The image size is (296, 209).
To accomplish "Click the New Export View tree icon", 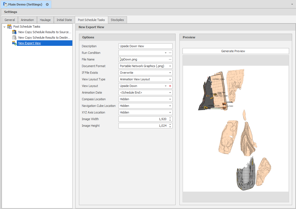I will 14,43.
